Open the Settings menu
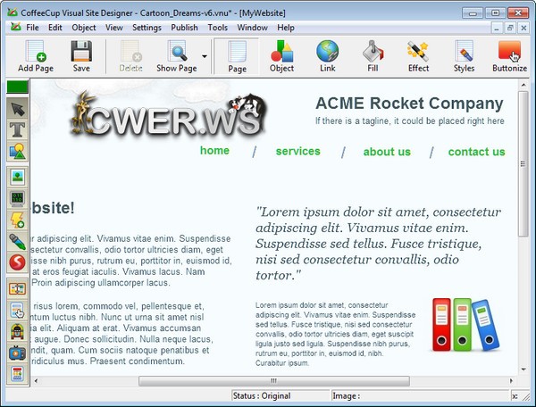Screen dimensions: 536x407 coord(147,28)
